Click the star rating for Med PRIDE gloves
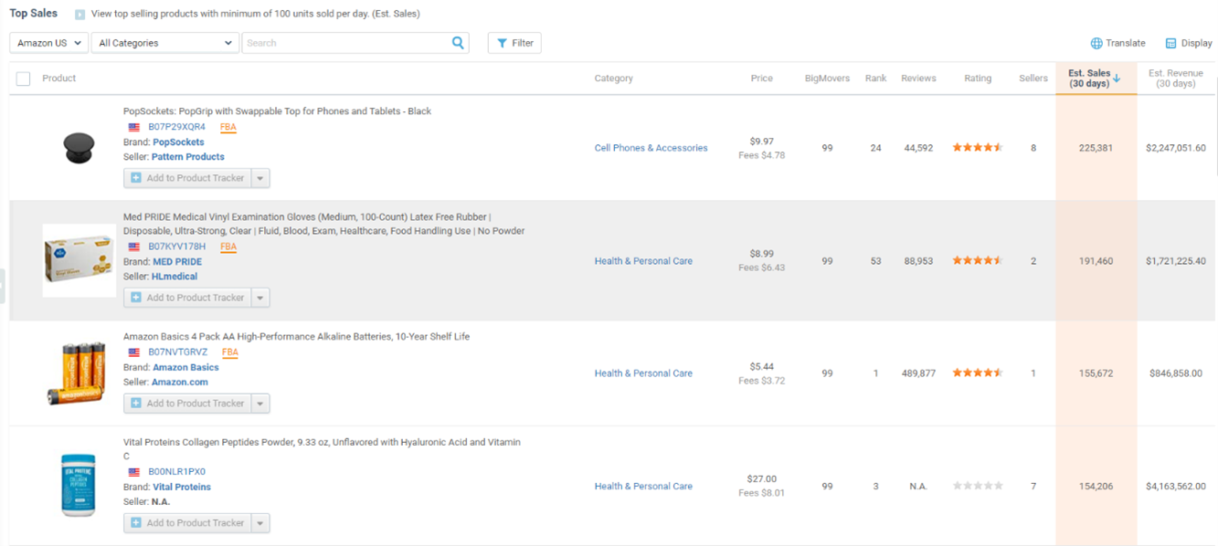 pos(978,261)
